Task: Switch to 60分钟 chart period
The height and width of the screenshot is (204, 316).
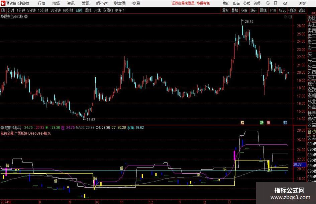Action: point(68,10)
